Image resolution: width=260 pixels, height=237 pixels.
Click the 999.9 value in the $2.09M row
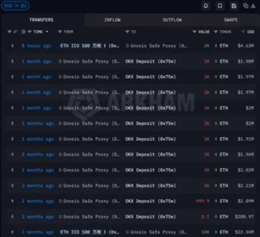click(x=203, y=201)
